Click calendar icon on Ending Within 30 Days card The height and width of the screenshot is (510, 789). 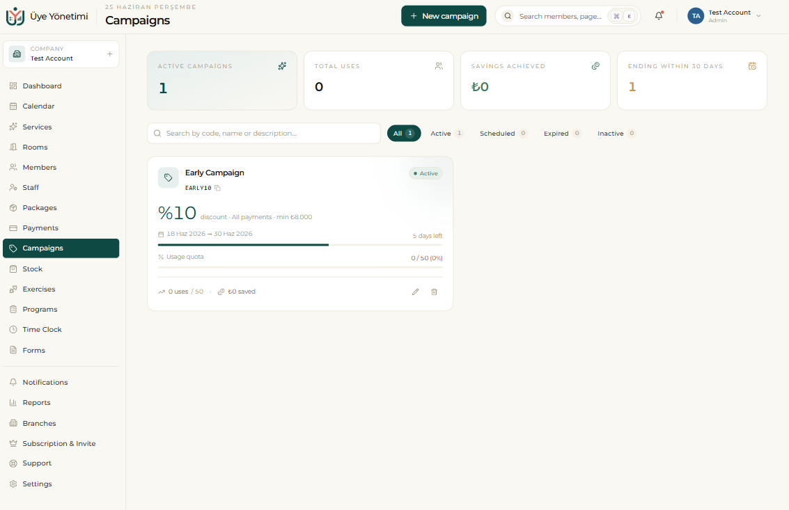[752, 66]
